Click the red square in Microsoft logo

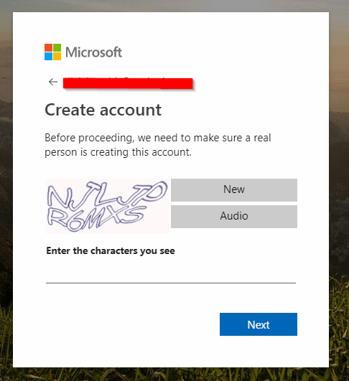click(x=48, y=47)
